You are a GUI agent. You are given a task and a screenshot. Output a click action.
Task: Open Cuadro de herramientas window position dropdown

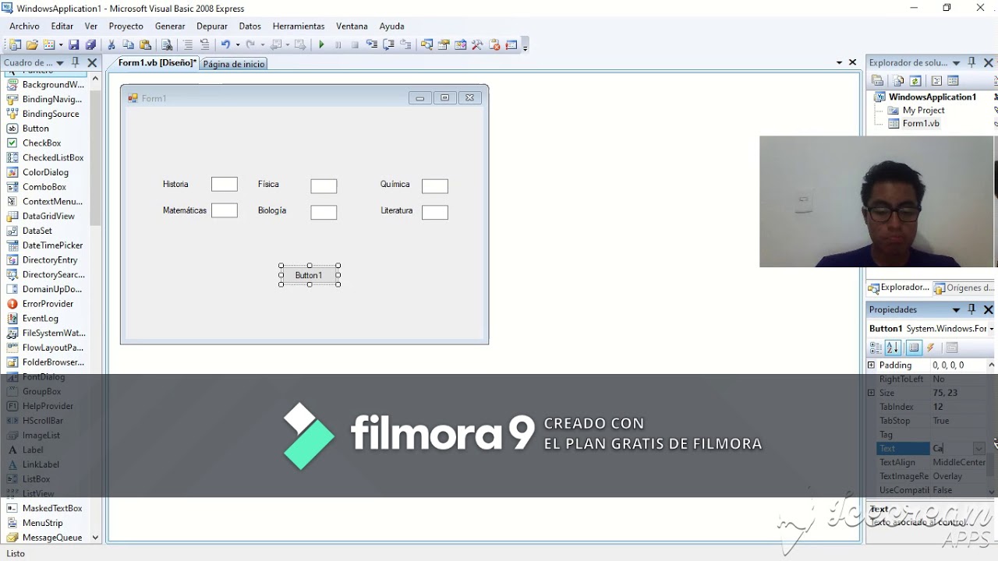59,62
